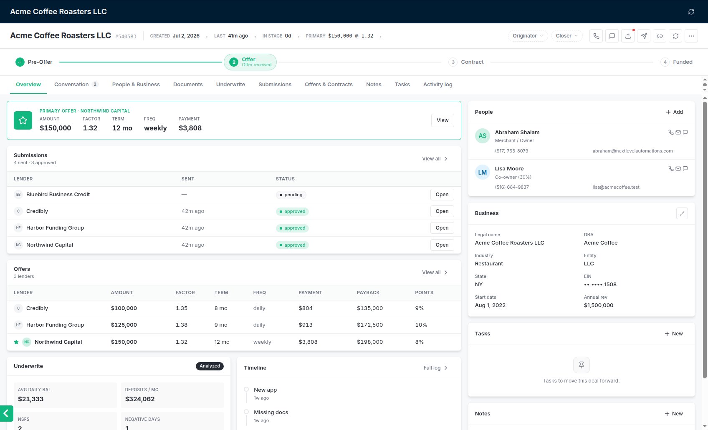The width and height of the screenshot is (708, 430).
Task: Copy link using the chain link icon
Action: (x=660, y=36)
